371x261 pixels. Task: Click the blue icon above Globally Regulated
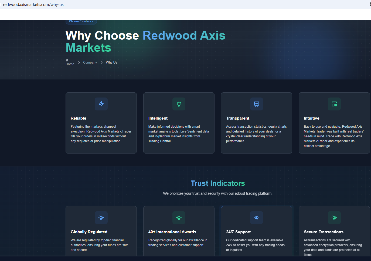tap(101, 218)
